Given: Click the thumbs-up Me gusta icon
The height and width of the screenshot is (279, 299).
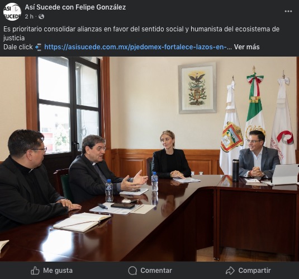Looking at the screenshot, I should tap(35, 271).
